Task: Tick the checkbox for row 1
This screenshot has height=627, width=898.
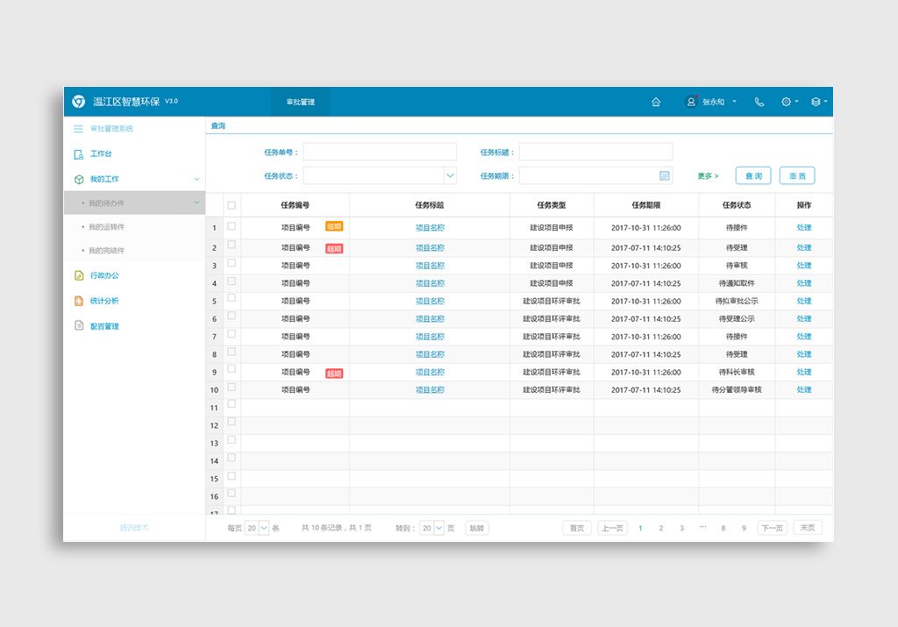Action: tap(232, 226)
